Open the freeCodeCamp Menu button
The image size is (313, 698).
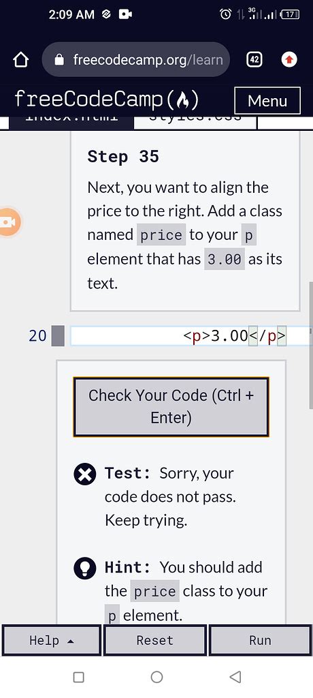(x=267, y=101)
